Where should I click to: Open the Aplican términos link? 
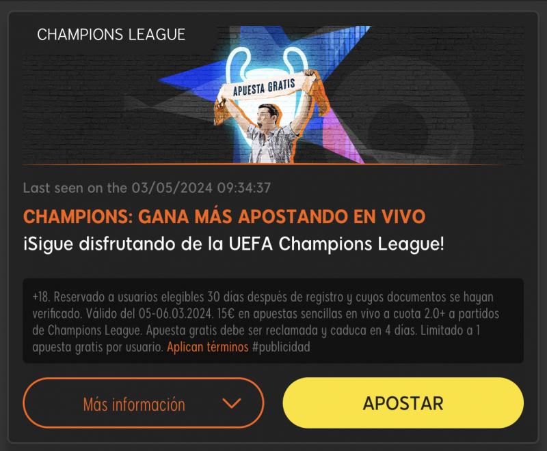(x=208, y=347)
